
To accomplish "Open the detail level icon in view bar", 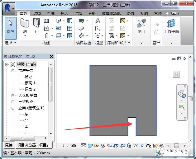I will click(84, 146).
